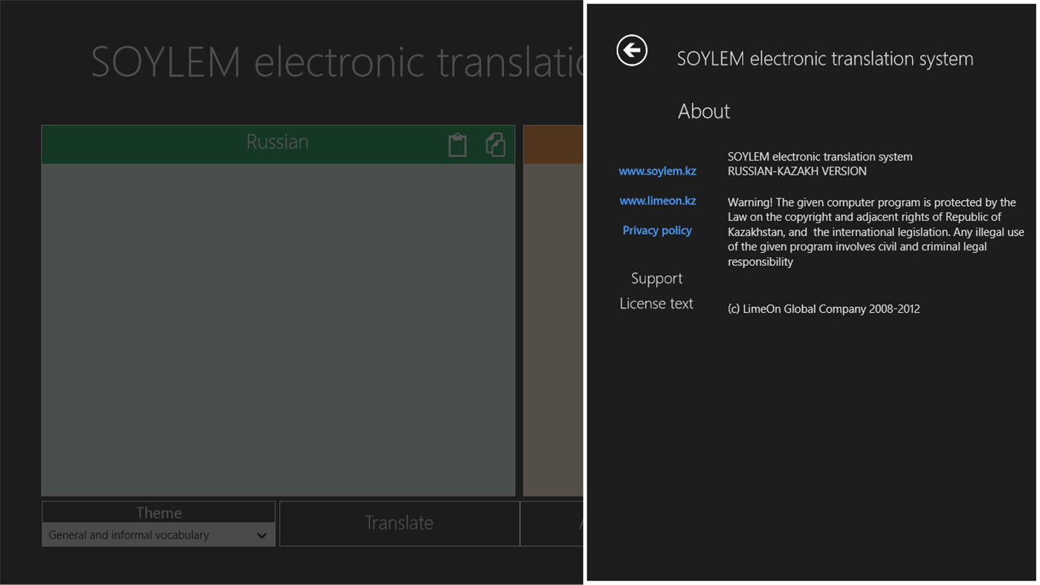Visit the www.soylem.kz link
This screenshot has width=1040, height=585.
point(657,171)
